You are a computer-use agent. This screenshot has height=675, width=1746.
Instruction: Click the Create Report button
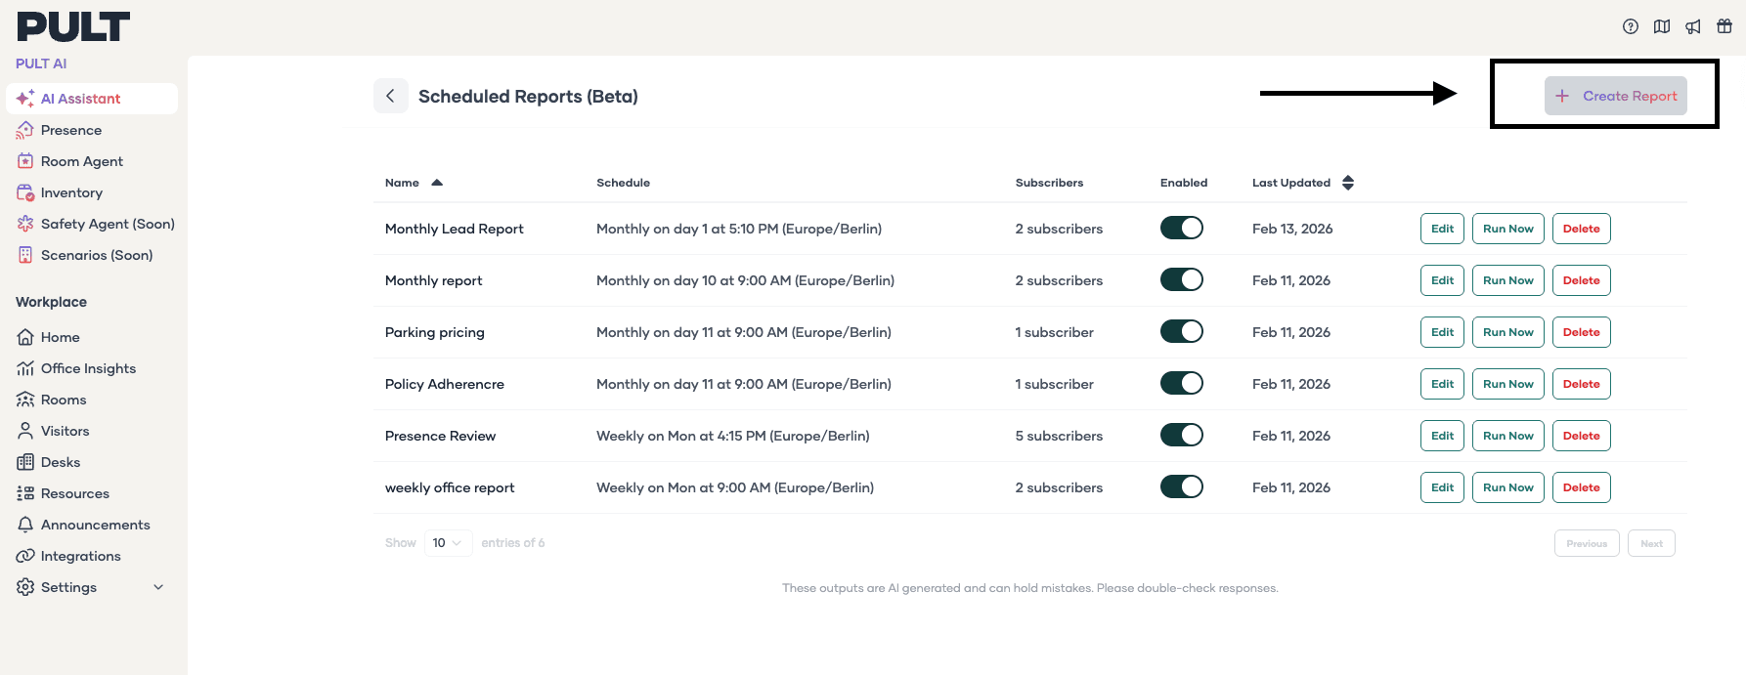(x=1615, y=96)
